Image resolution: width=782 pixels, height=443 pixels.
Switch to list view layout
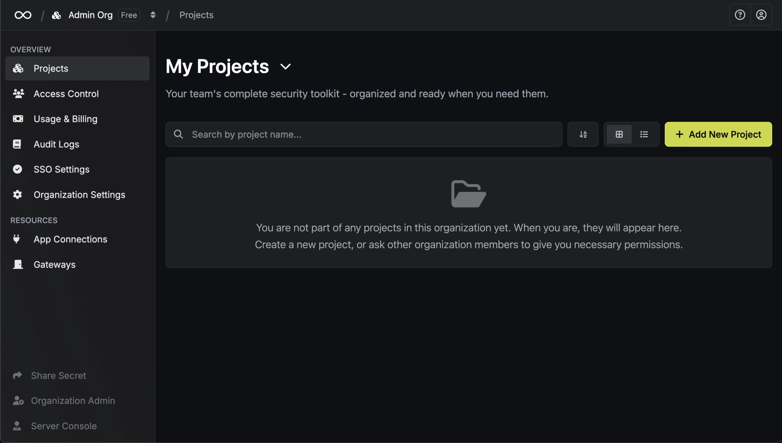click(x=644, y=134)
